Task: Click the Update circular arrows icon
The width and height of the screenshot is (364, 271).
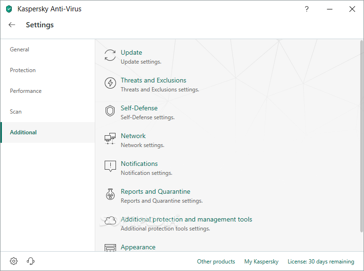Action: pos(110,55)
